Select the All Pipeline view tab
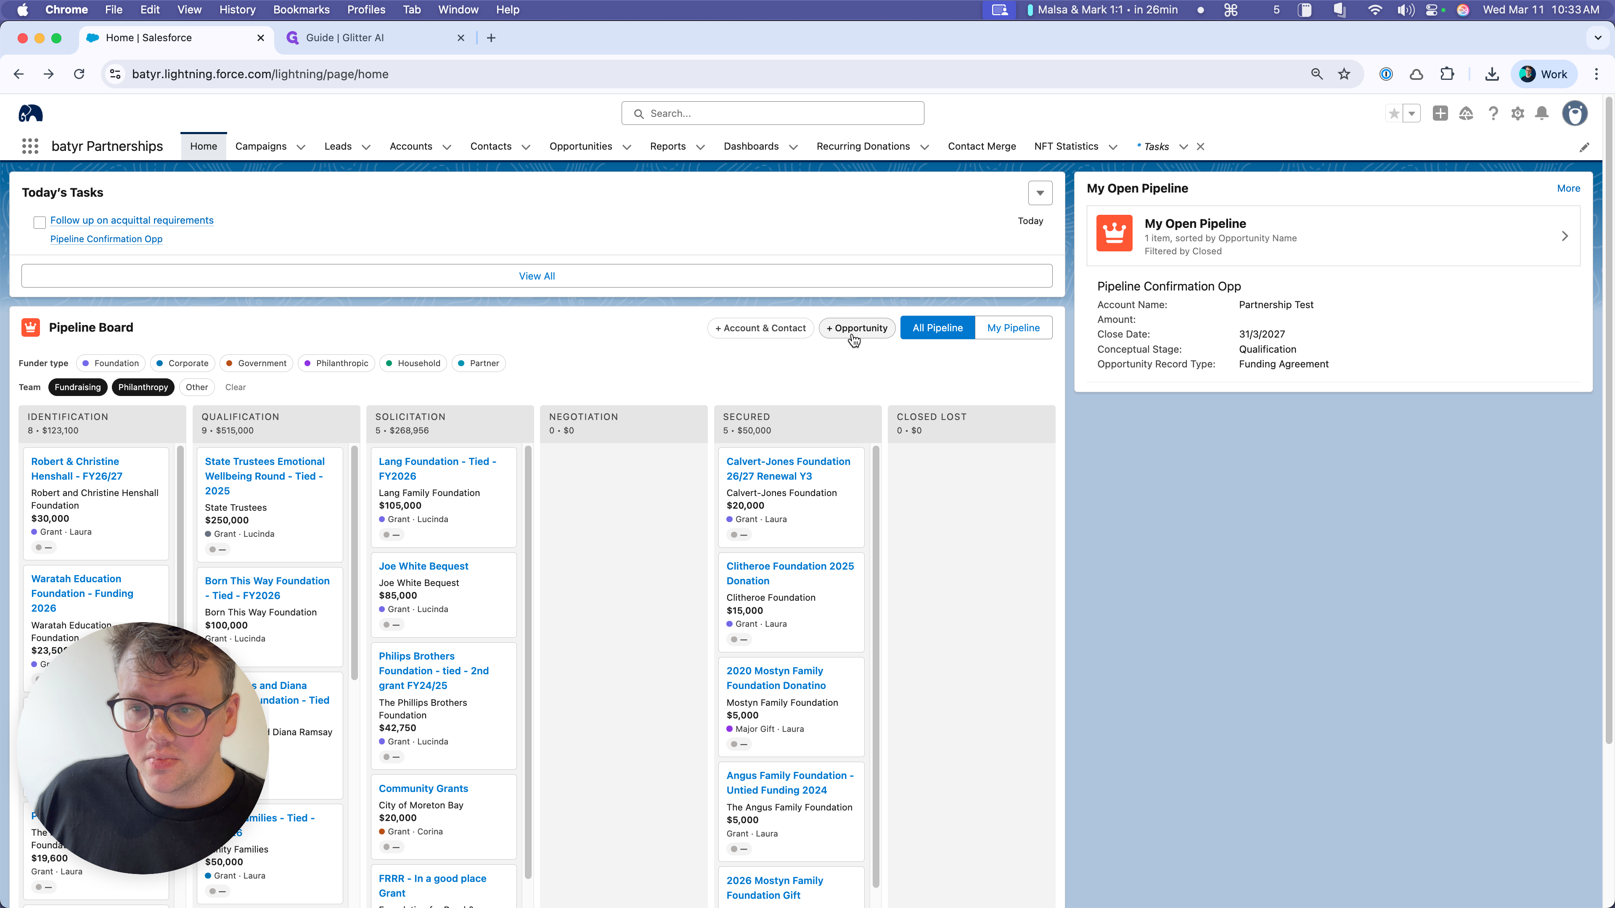Viewport: 1615px width, 908px height. pos(937,328)
